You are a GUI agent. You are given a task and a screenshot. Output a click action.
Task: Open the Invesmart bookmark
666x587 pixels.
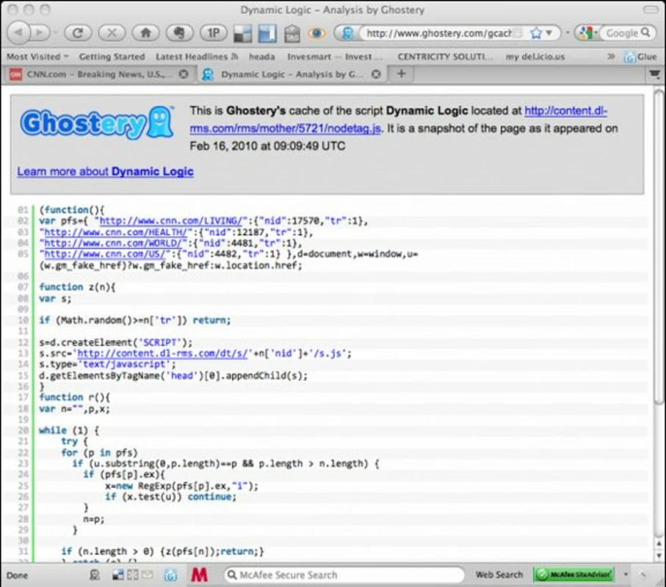pos(335,56)
